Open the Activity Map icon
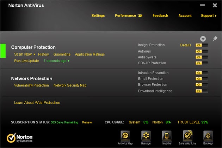 (x=125, y=136)
